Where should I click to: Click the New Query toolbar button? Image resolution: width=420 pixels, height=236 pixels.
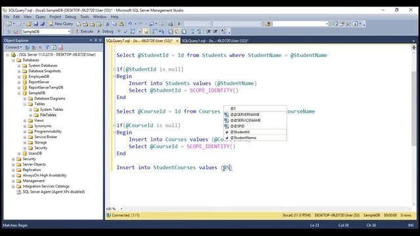pos(61,24)
